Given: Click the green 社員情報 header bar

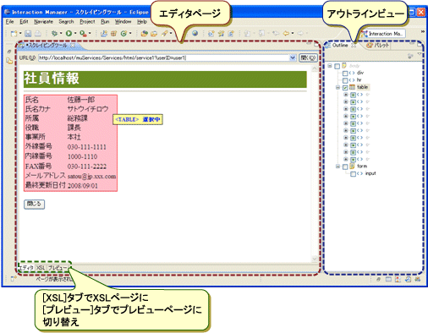Looking at the screenshot, I should (x=165, y=79).
